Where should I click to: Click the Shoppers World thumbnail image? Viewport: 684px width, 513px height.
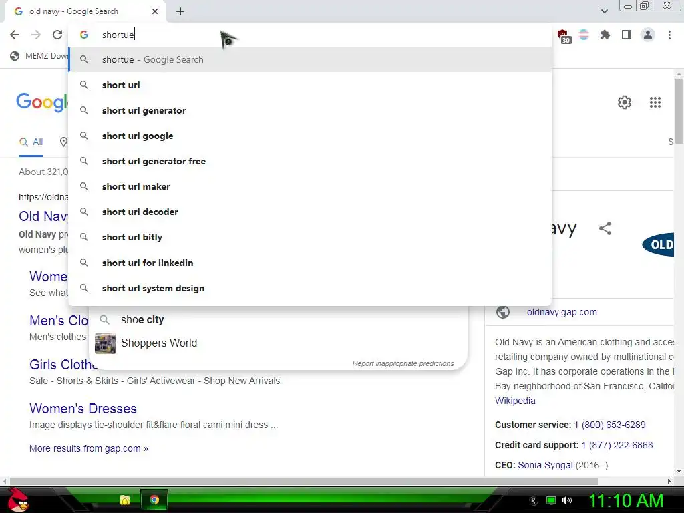tap(106, 343)
